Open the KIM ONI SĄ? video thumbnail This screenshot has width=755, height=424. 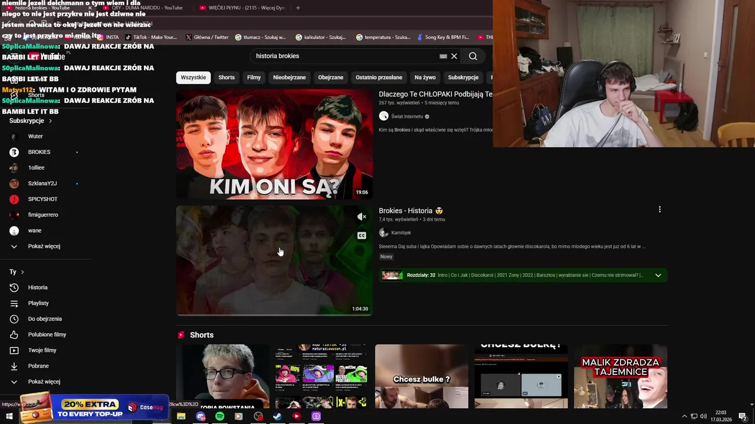pyautogui.click(x=274, y=144)
